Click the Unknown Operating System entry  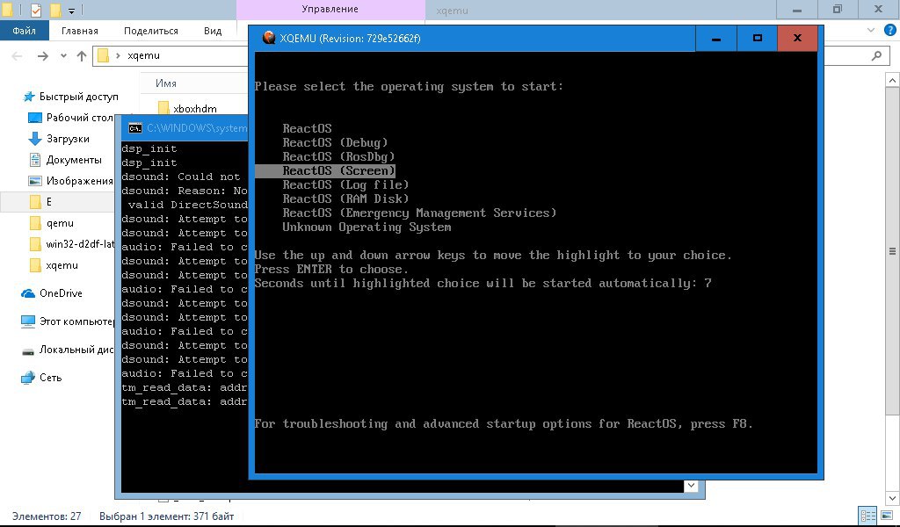[367, 227]
